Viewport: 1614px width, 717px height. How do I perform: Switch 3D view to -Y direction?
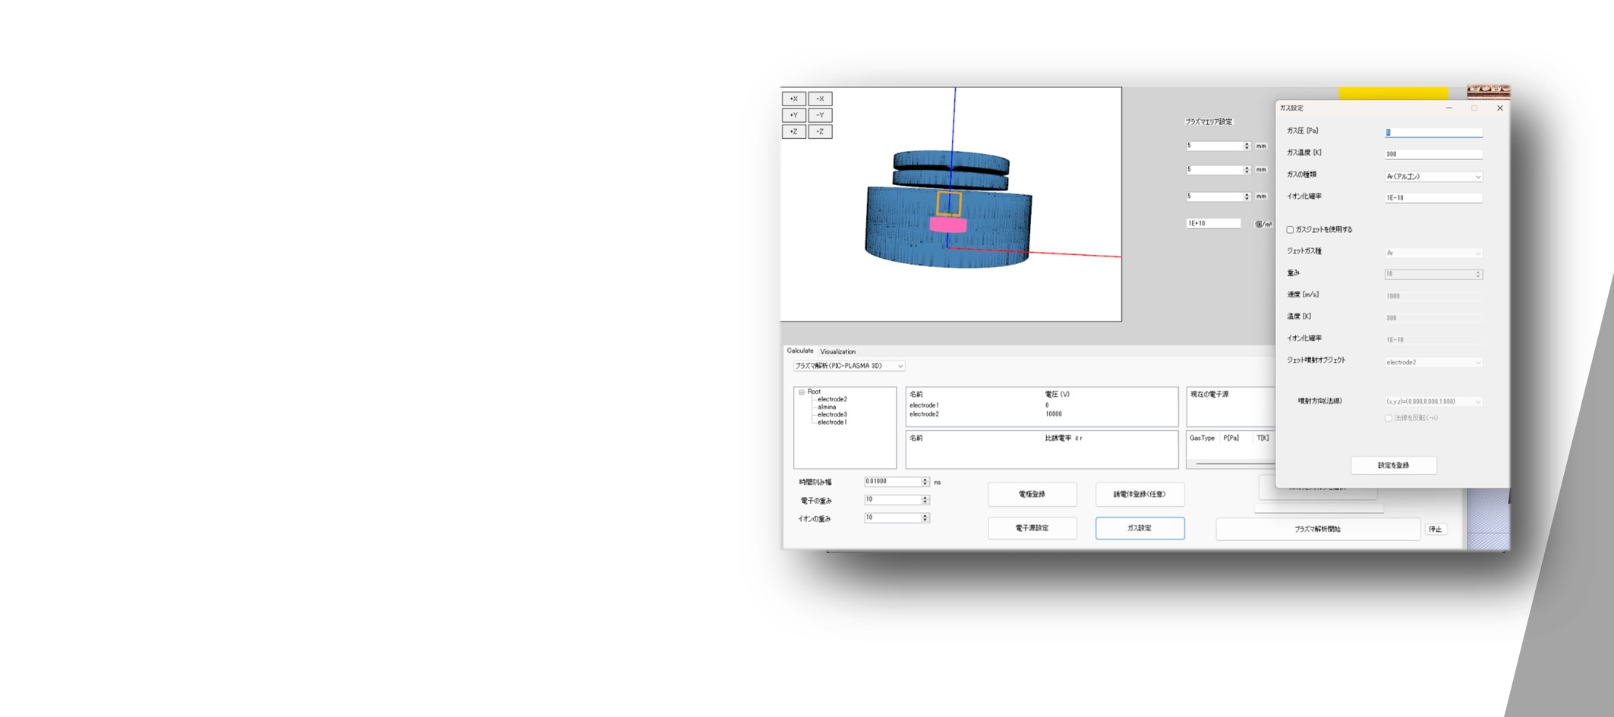point(820,115)
